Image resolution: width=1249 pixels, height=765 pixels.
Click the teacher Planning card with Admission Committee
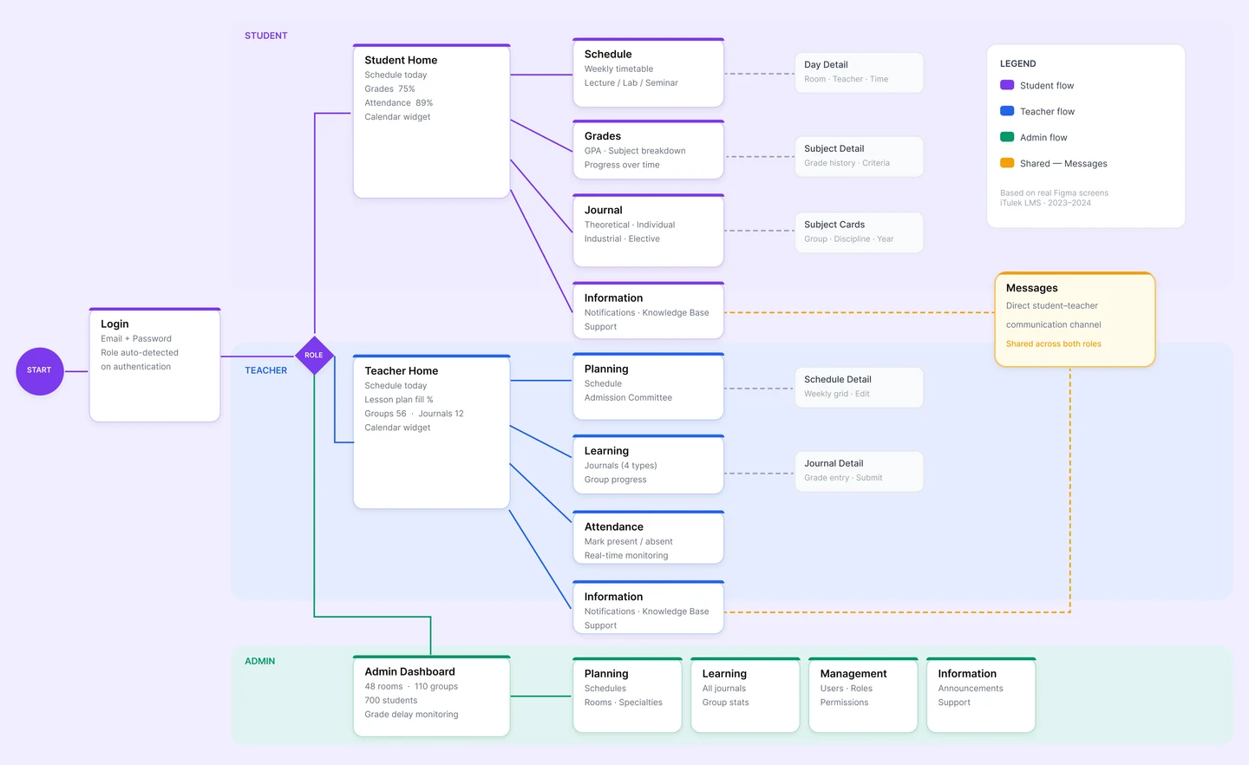[x=648, y=386]
